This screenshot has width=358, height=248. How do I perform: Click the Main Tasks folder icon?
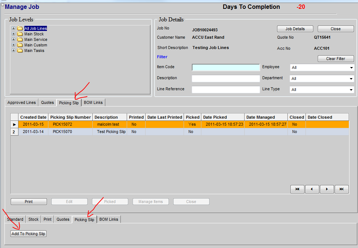click(20, 50)
